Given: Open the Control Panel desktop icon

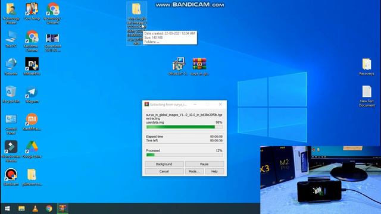Looking at the screenshot, I should (11, 124).
